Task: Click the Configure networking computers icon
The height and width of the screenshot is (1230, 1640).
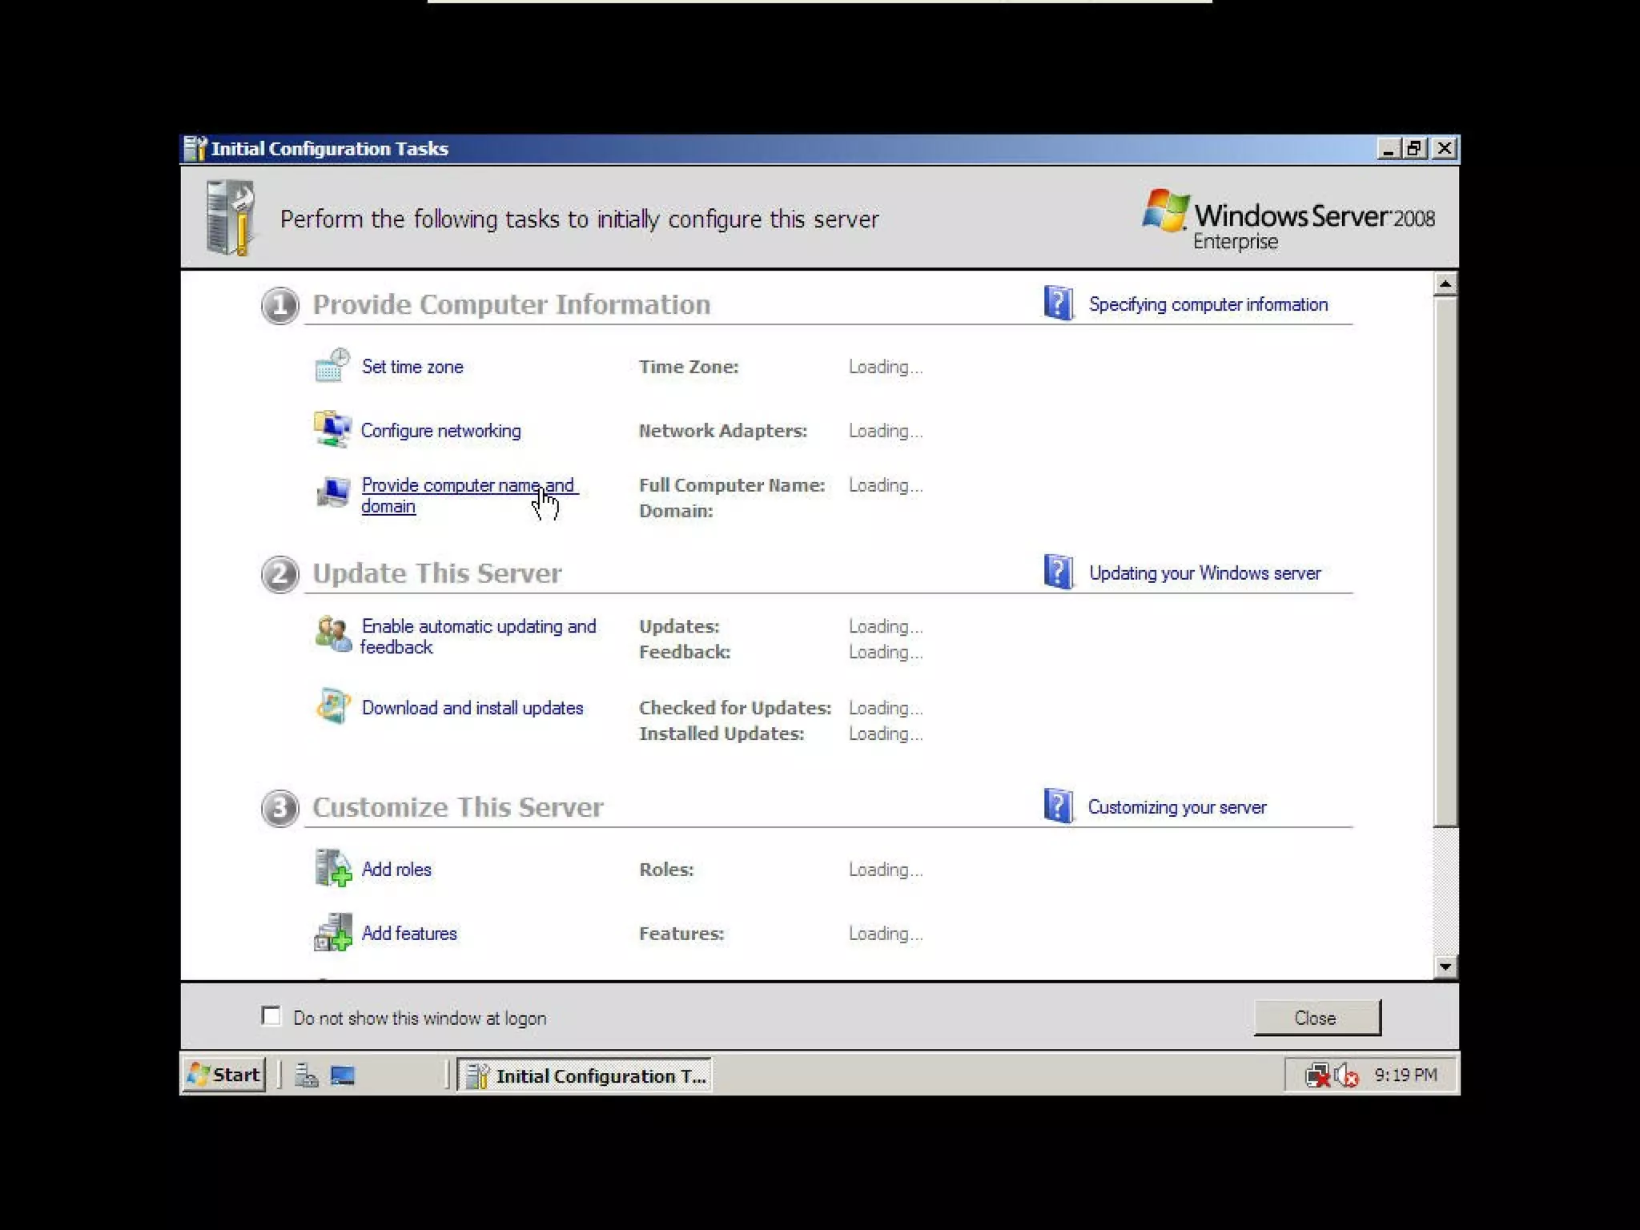Action: click(332, 429)
